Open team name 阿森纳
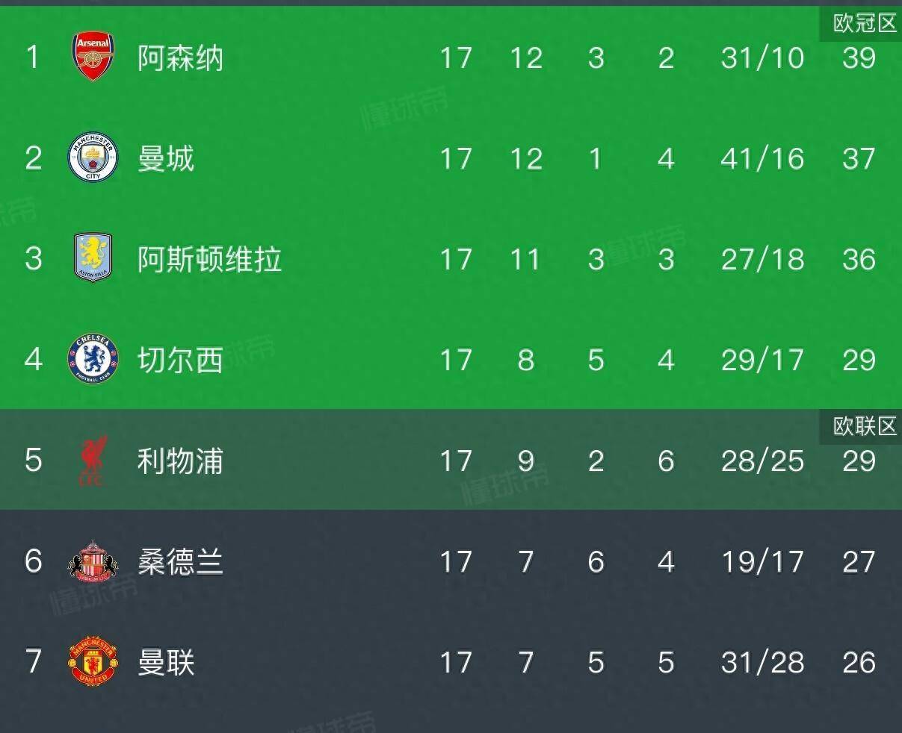 point(180,57)
